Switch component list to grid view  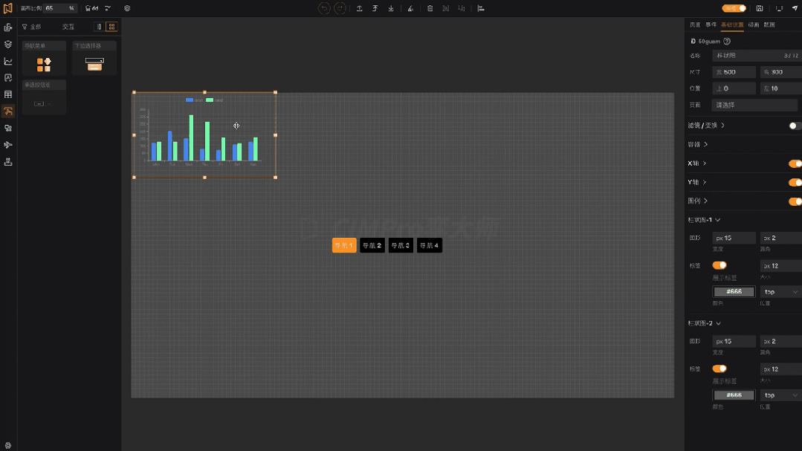pyautogui.click(x=111, y=27)
